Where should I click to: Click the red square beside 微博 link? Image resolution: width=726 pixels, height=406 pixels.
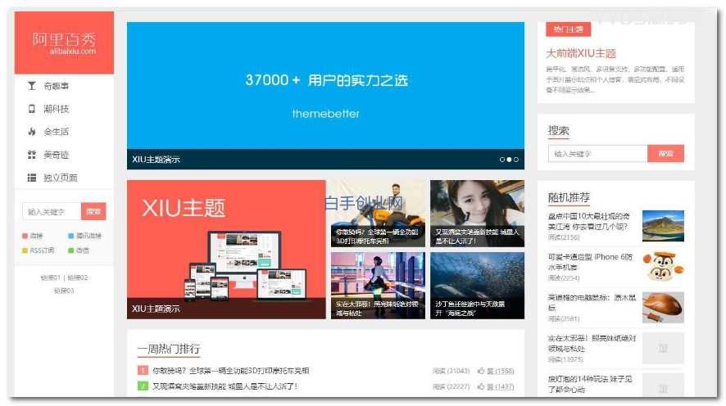[x=25, y=236]
